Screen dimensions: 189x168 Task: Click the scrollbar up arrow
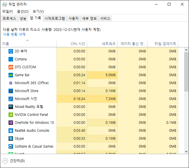(186, 50)
